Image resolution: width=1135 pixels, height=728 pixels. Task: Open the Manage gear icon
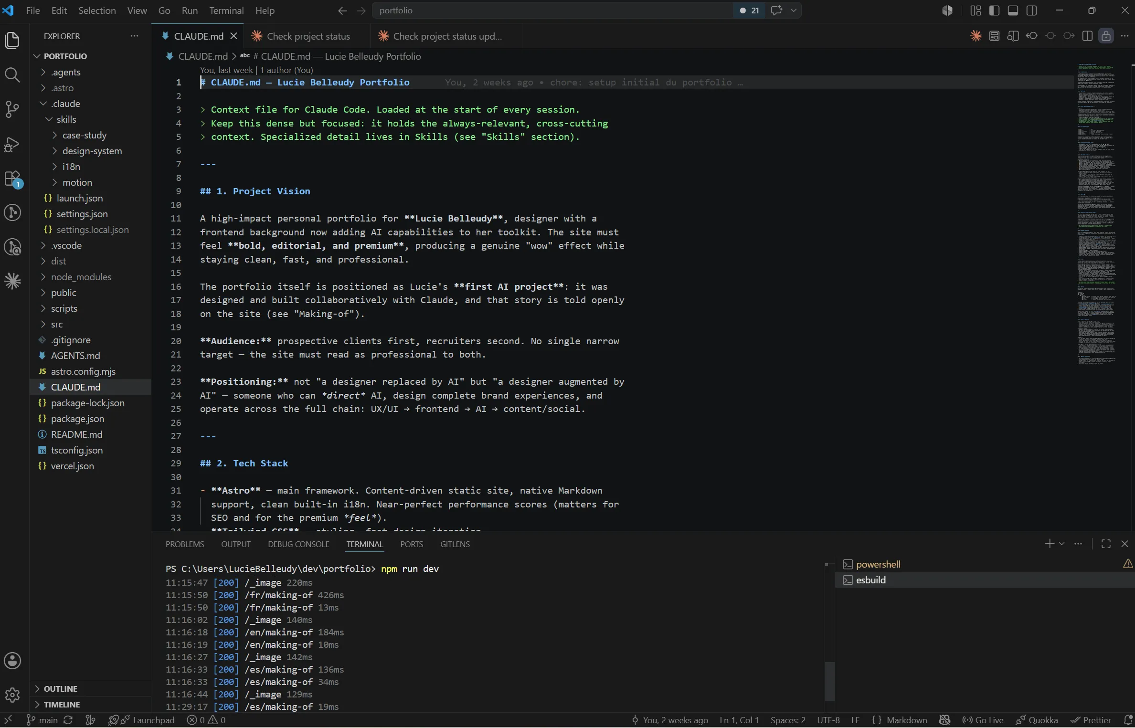tap(12, 695)
